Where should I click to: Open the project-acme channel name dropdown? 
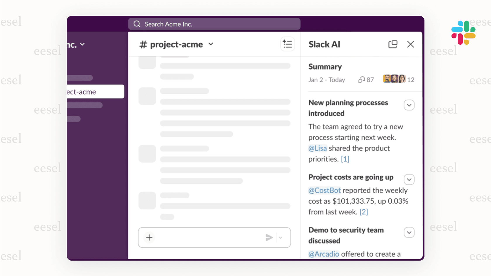211,44
